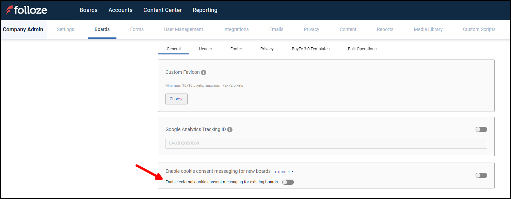
Task: Go to the User Management section
Action: (183, 29)
